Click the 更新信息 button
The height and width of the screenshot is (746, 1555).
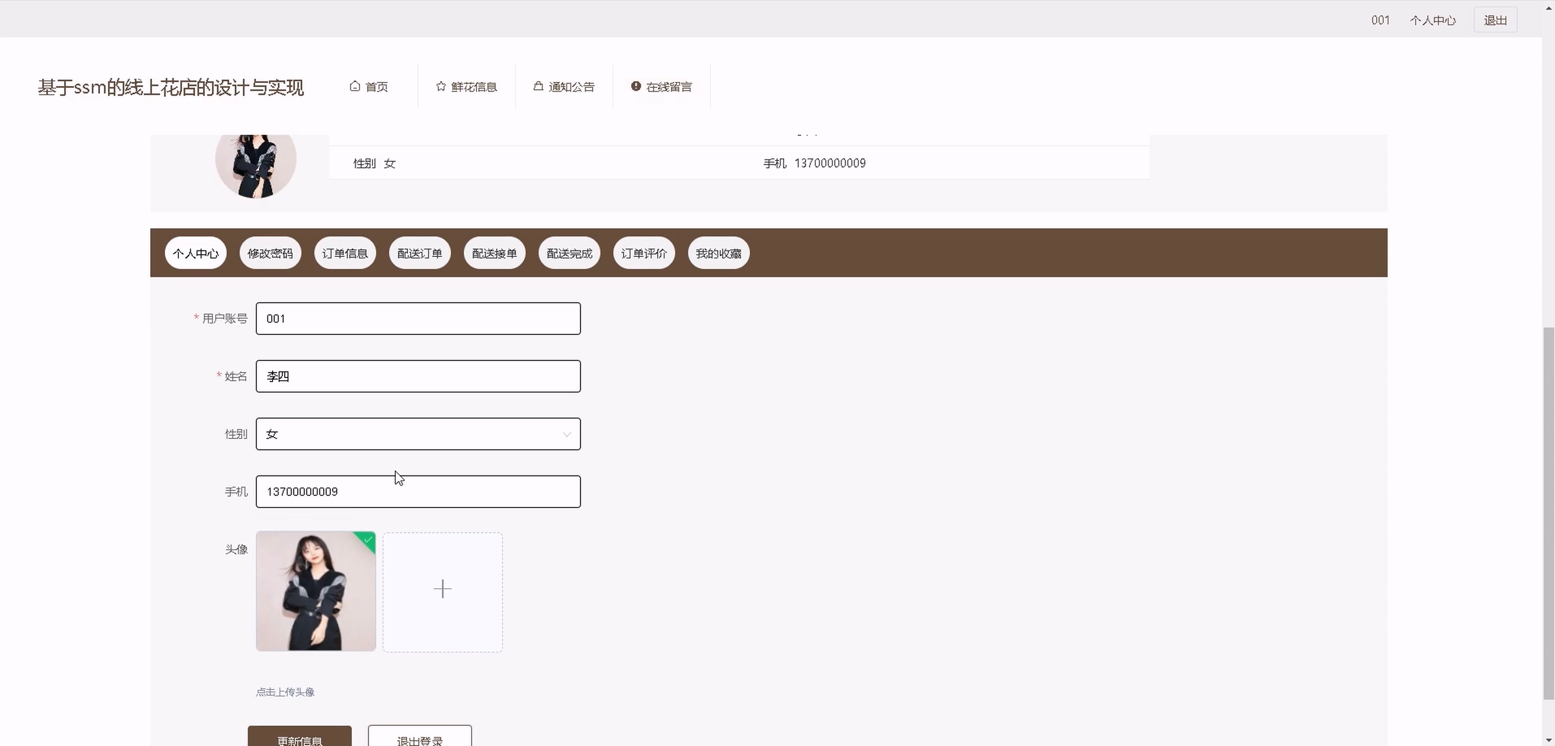tap(299, 736)
